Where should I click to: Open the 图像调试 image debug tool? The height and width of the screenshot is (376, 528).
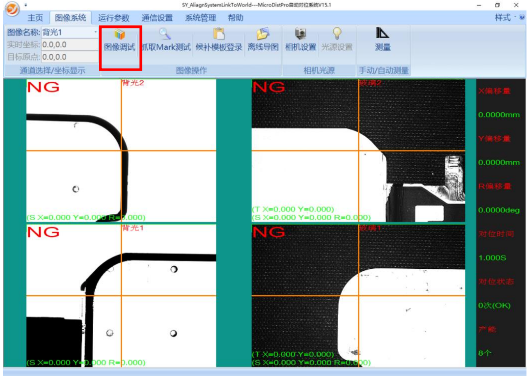tap(120, 41)
